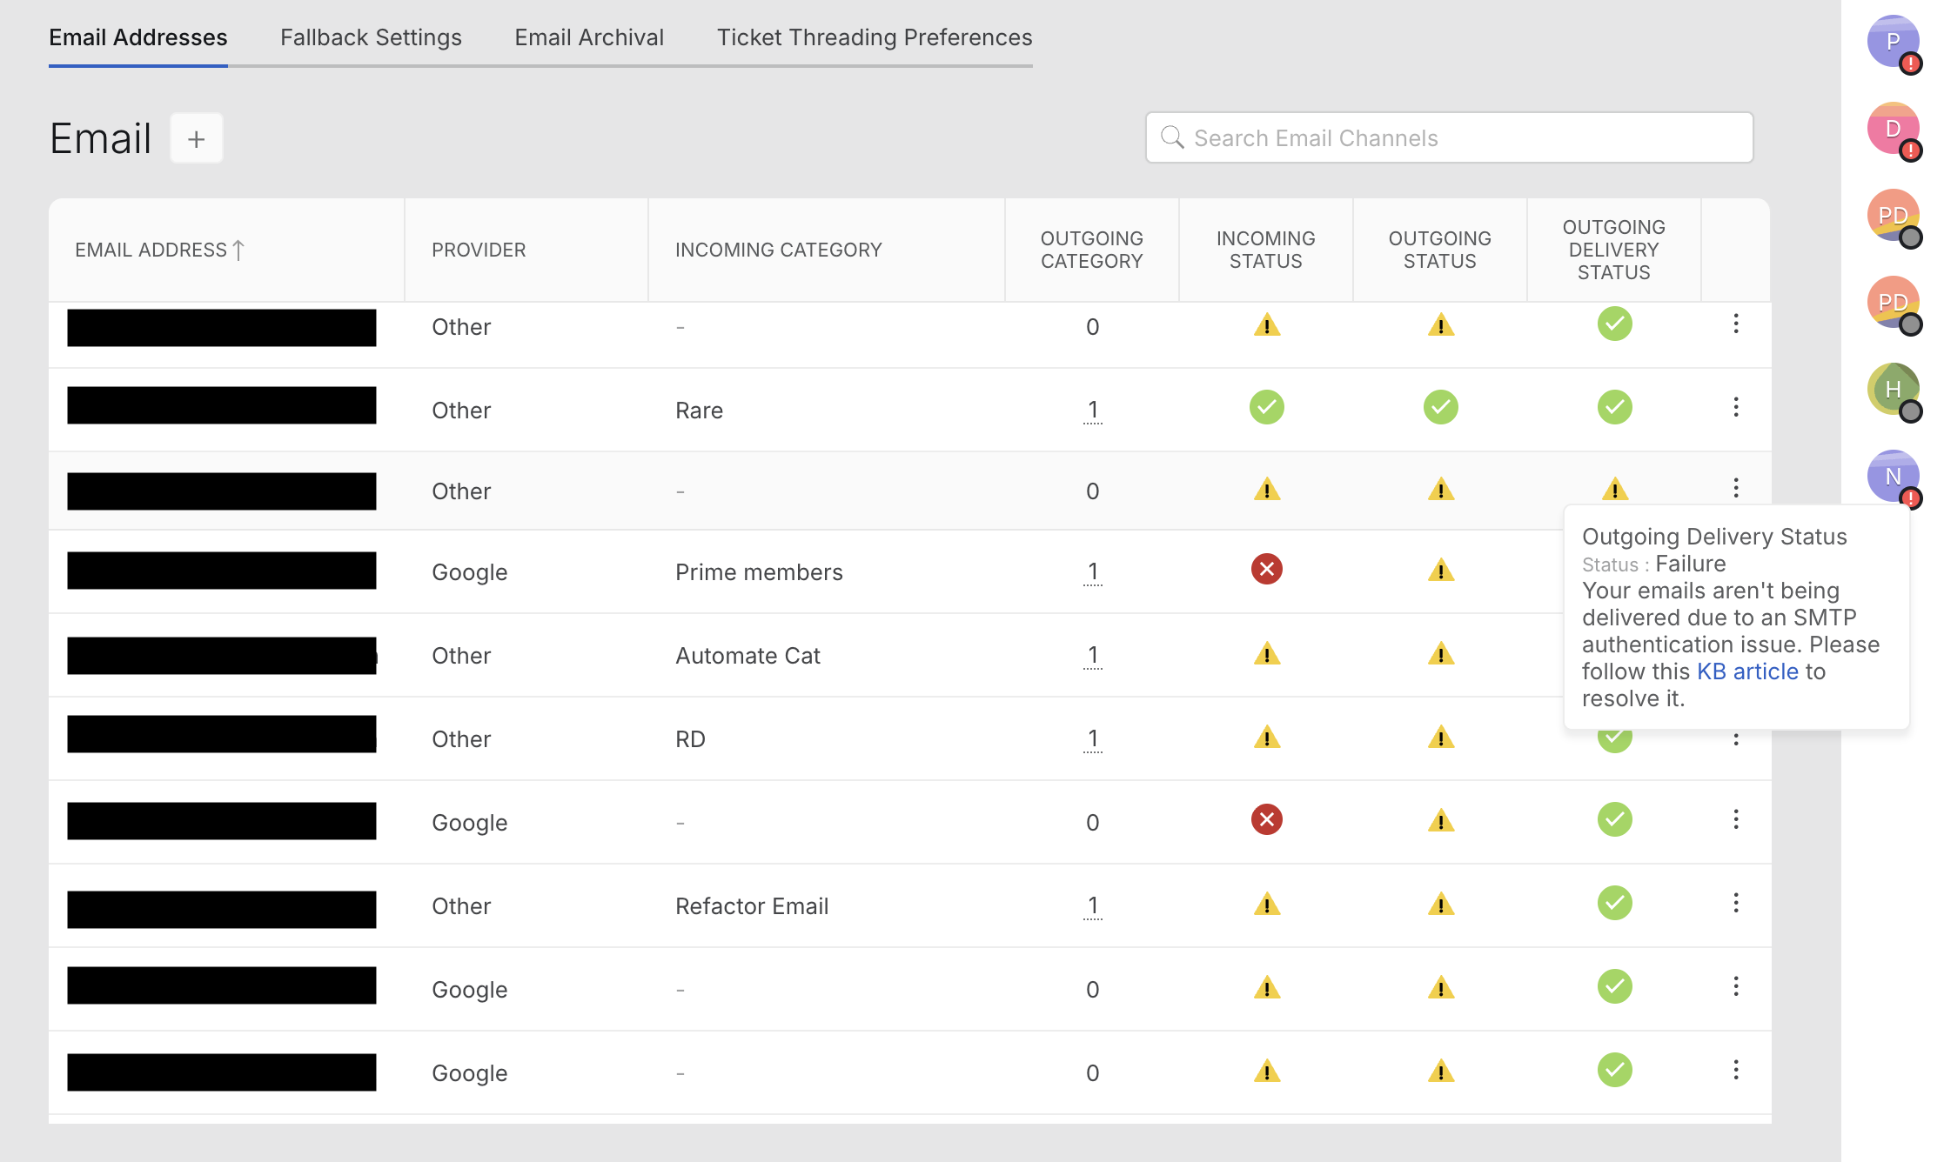Switch to Fallback Settings tab
This screenshot has width=1944, height=1162.
click(371, 37)
